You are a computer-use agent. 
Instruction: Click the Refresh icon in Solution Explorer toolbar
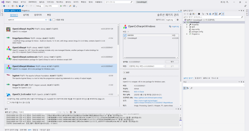pyautogui.click(x=210, y=14)
